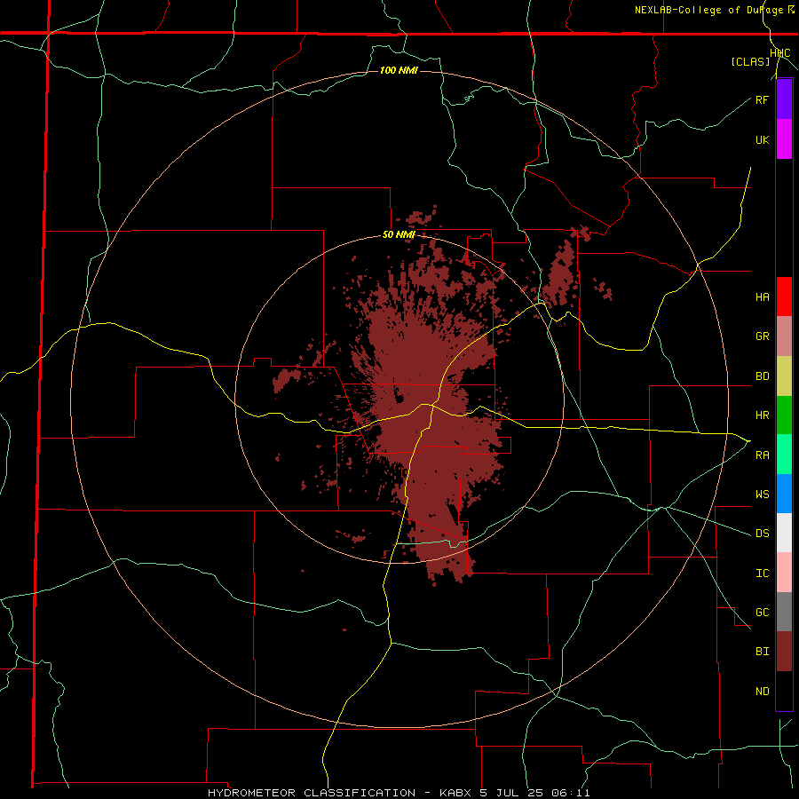Screen dimensions: 799x799
Task: Click the HYDROMETEOR CLASSIFICATION caption
Action: (x=312, y=793)
